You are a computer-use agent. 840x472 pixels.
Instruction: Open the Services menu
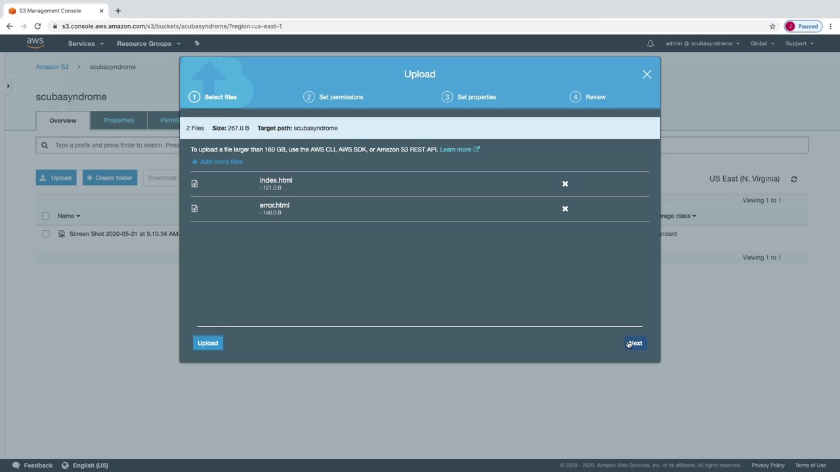pos(86,43)
